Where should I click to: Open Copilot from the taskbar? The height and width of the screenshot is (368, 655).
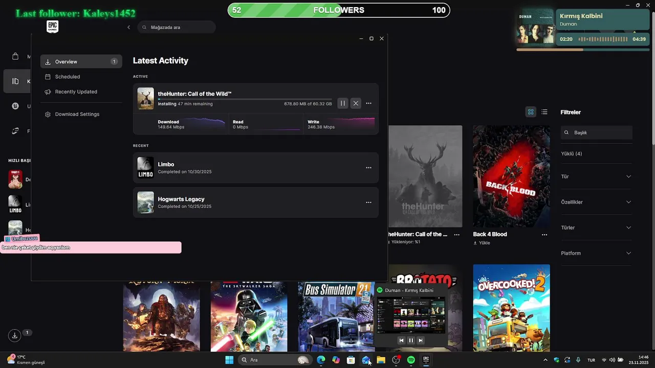point(336,360)
